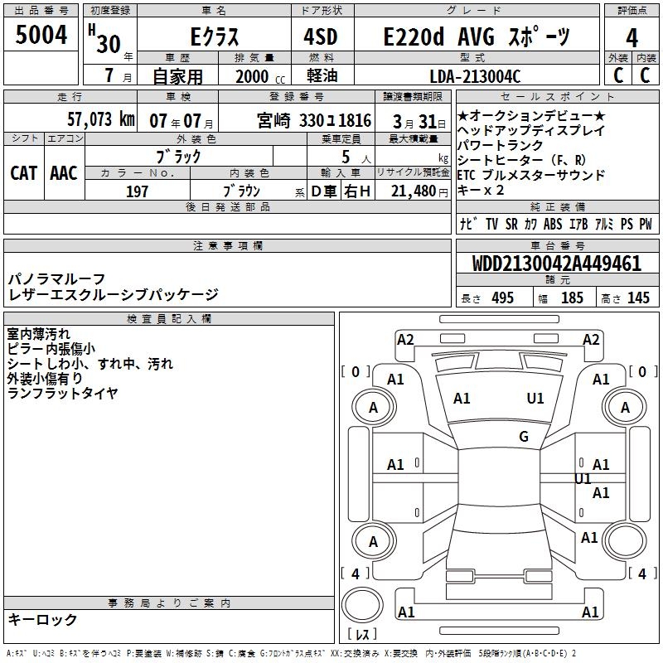Select the car name Eクラス

click(215, 36)
